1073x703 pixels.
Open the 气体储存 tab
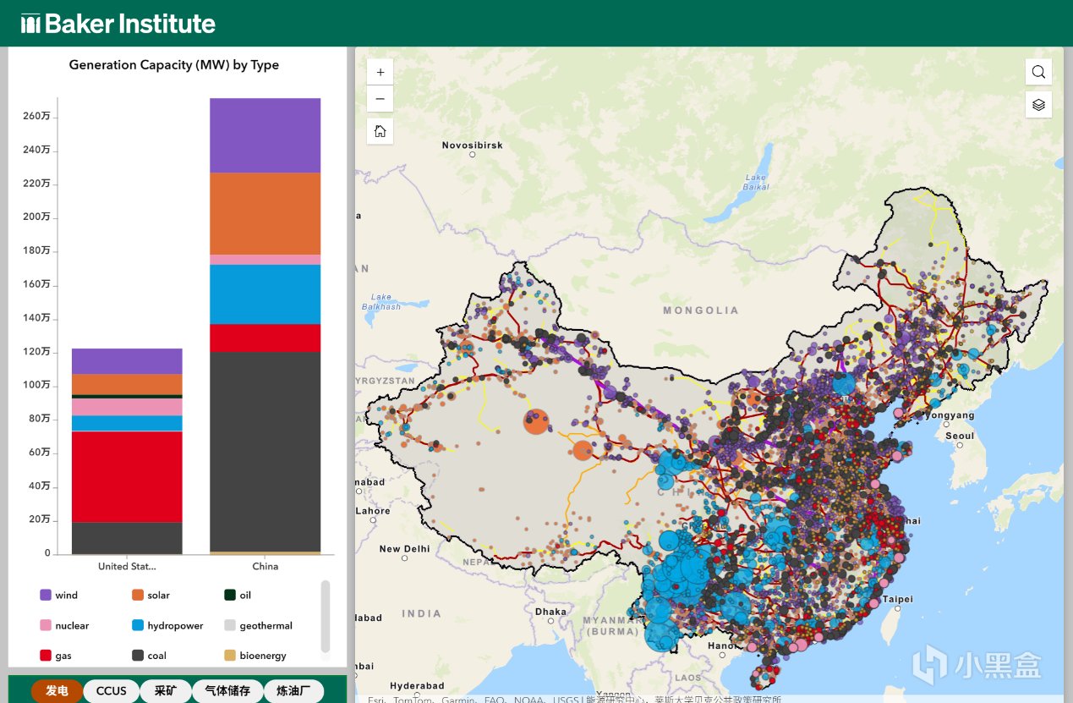pyautogui.click(x=227, y=691)
